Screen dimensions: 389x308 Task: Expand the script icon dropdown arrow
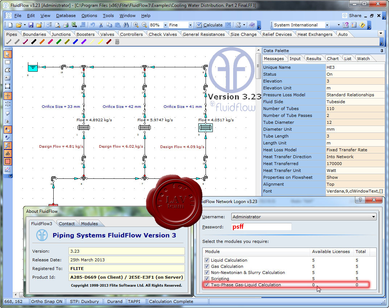pyautogui.click(x=244, y=25)
